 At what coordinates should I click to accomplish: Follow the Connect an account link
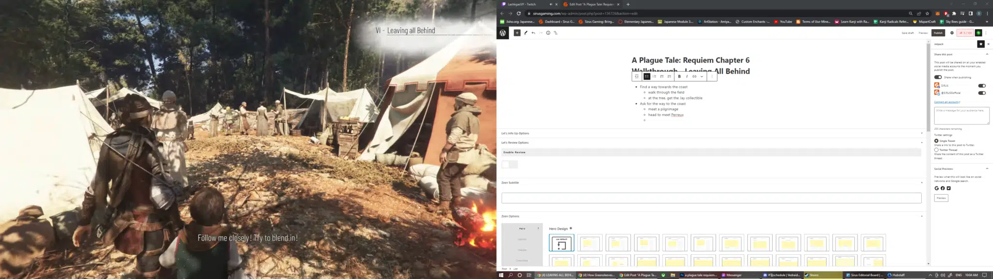(x=947, y=102)
